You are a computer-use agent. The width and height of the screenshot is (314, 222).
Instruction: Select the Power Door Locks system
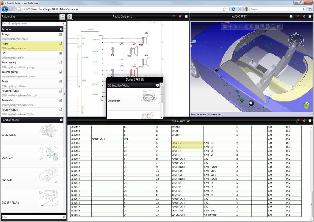click(11, 91)
